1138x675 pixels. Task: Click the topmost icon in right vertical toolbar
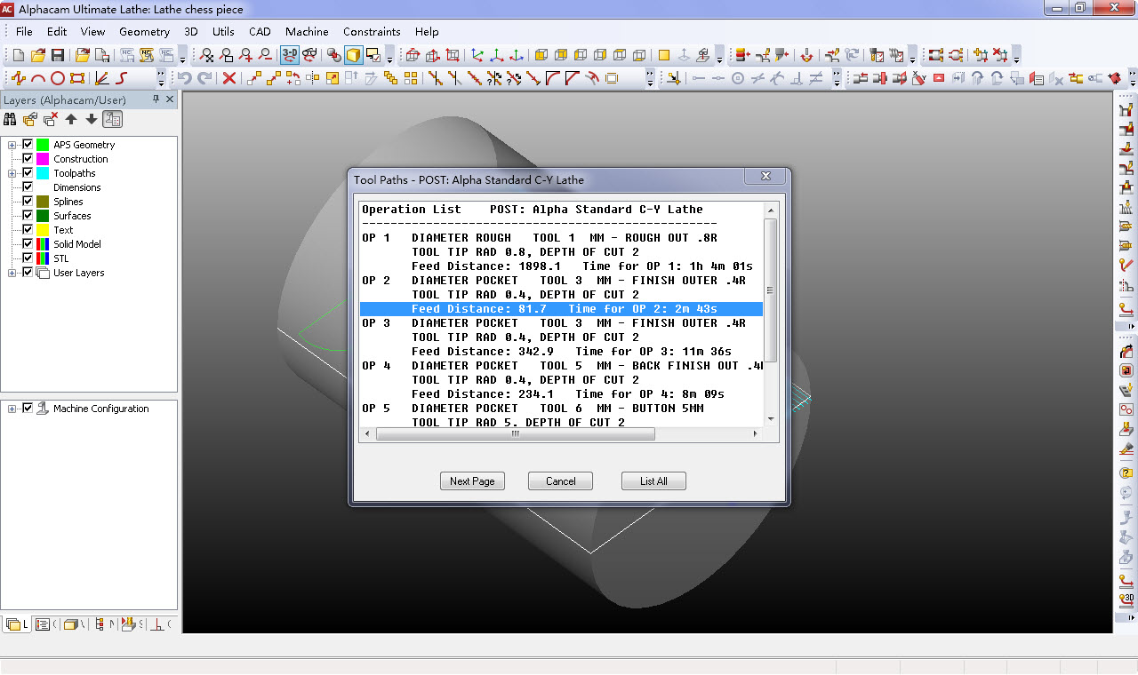(x=1126, y=109)
